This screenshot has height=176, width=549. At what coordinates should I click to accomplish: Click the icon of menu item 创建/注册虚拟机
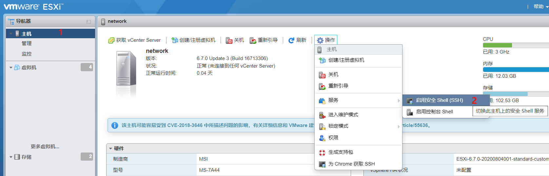[x=322, y=60]
